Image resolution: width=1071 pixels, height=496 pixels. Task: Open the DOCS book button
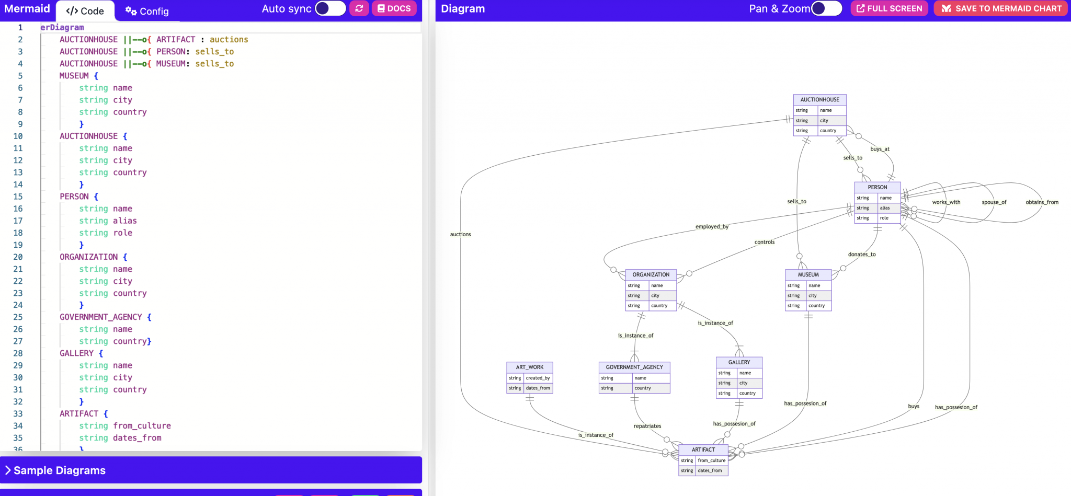tap(394, 8)
